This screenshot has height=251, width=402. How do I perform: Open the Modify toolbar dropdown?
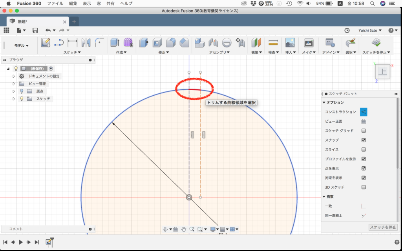coord(164,52)
